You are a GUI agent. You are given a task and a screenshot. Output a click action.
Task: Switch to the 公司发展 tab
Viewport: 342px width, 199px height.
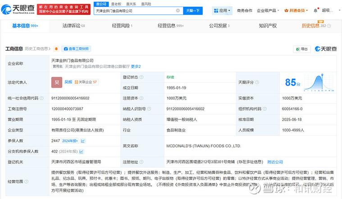(x=219, y=26)
